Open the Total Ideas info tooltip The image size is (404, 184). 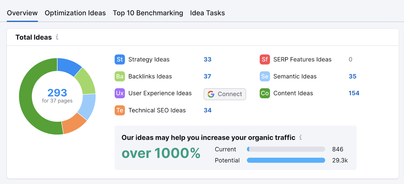[x=57, y=37]
